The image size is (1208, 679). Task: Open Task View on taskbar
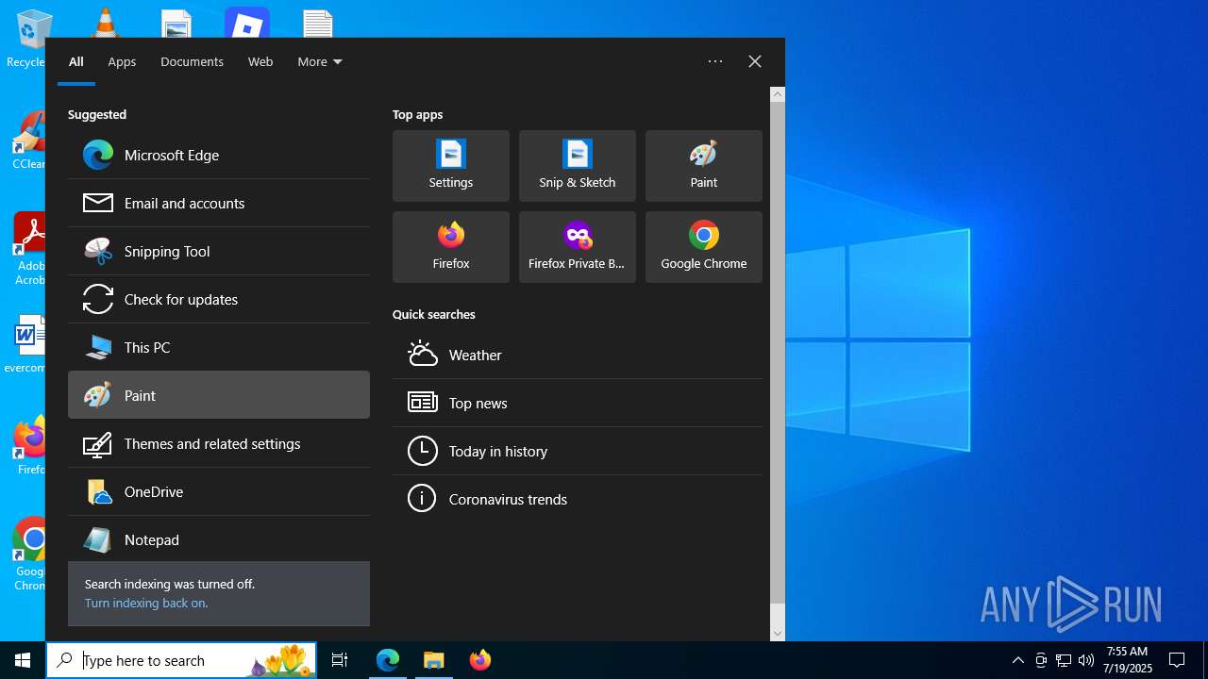pyautogui.click(x=340, y=660)
